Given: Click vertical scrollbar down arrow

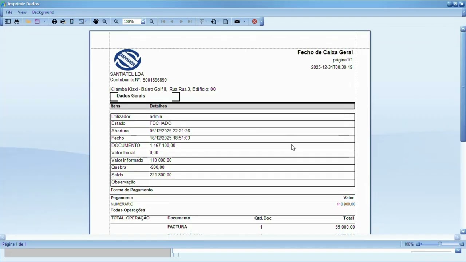Looking at the screenshot, I should (463, 231).
